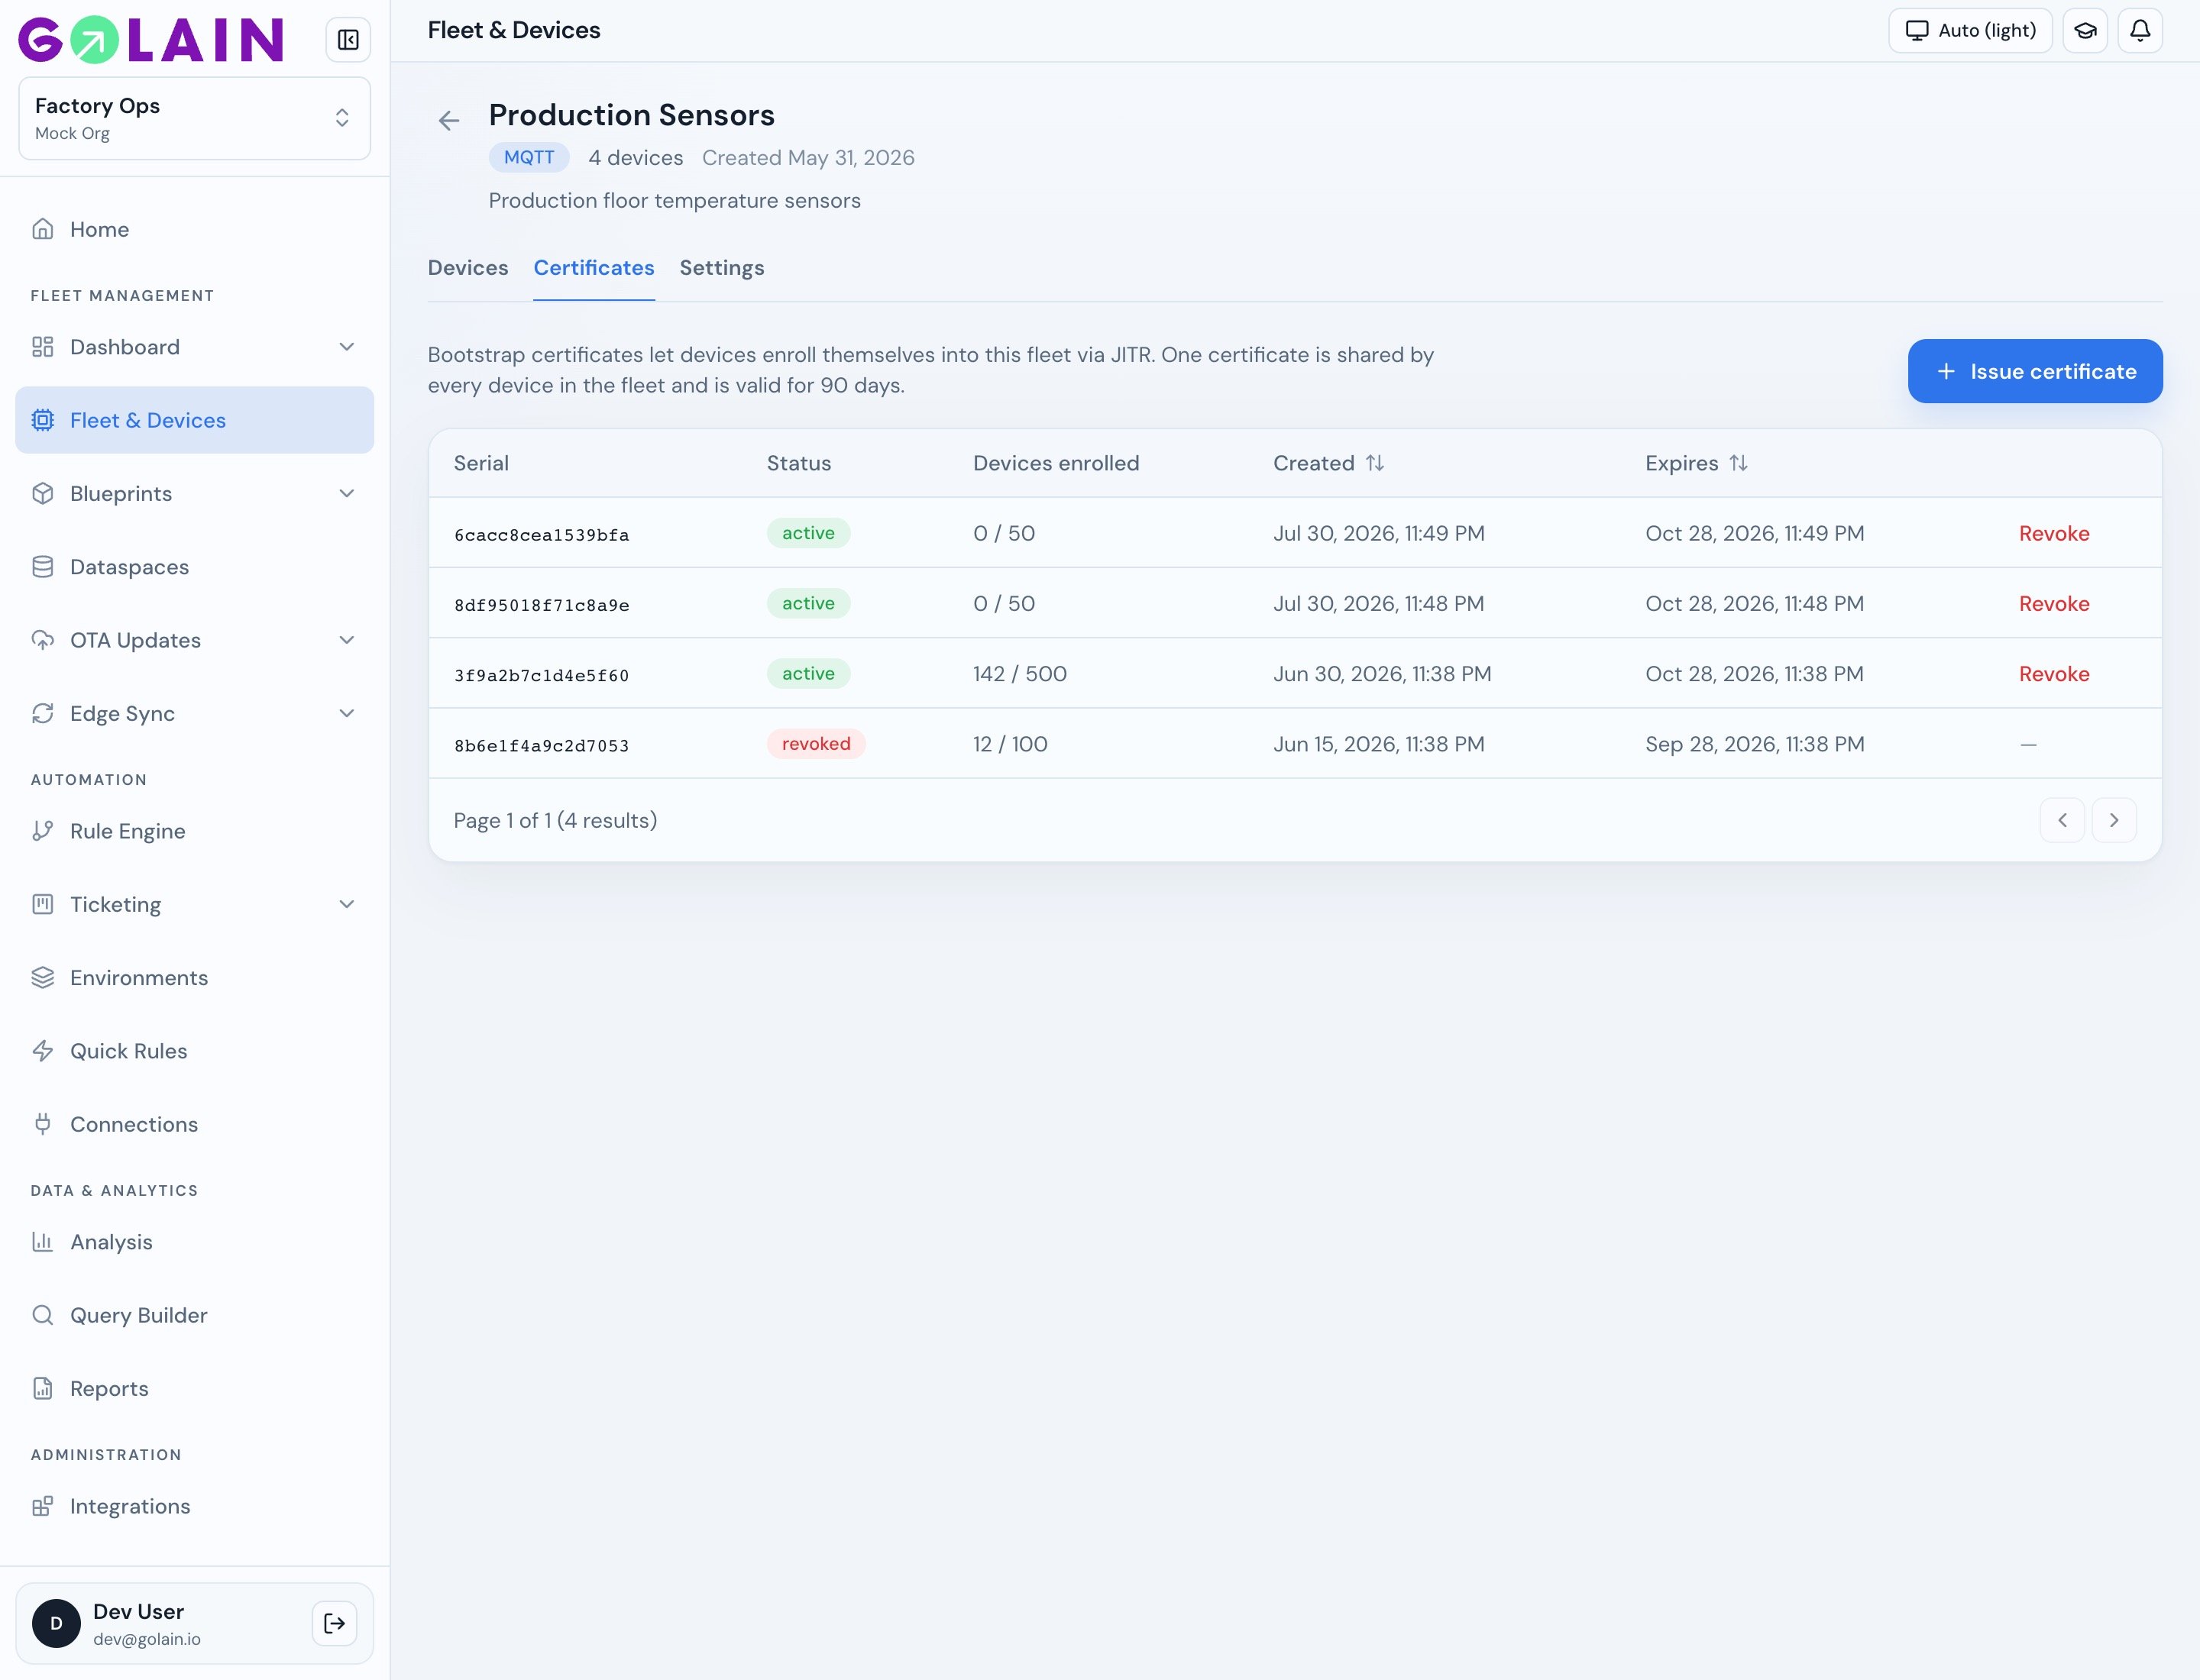The image size is (2200, 1680).
Task: Open Dataspaces in the sidebar
Action: (x=194, y=567)
